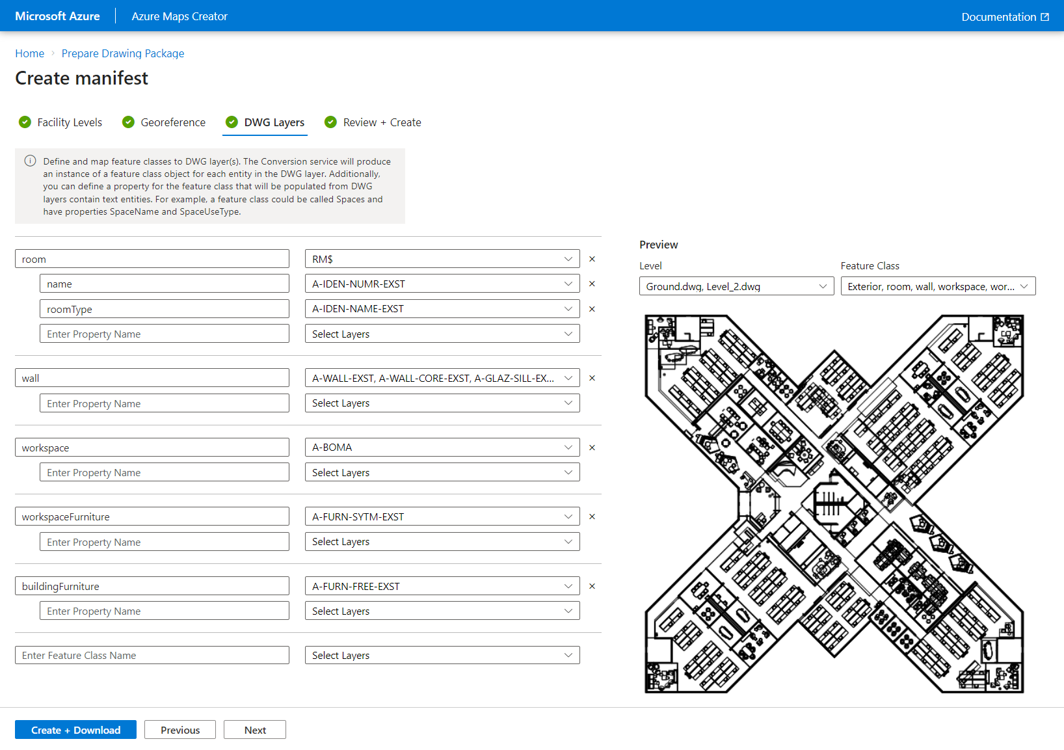Open the Feature Class preview dropdown
Screen dimensions: 1064x750
pos(937,286)
